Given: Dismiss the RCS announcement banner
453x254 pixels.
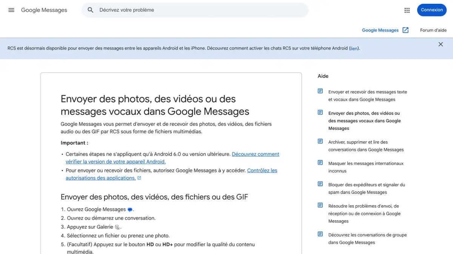Looking at the screenshot, I should click(441, 44).
